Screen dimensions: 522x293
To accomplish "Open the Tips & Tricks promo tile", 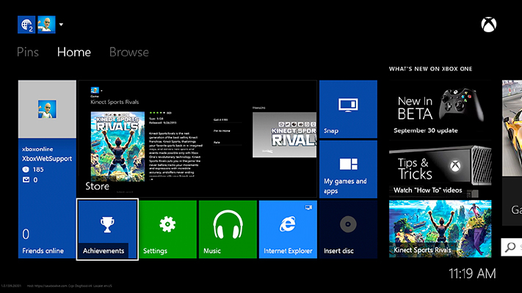I will 440,169.
